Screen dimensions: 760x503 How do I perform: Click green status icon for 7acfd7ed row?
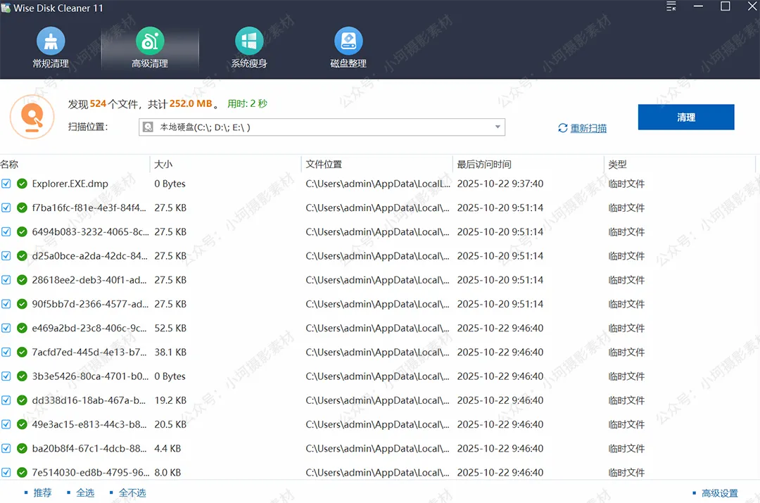point(22,352)
